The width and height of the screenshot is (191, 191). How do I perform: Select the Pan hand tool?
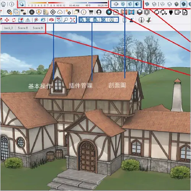tap(59, 20)
